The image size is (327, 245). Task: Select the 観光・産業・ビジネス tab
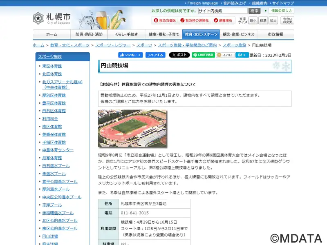[x=238, y=34]
